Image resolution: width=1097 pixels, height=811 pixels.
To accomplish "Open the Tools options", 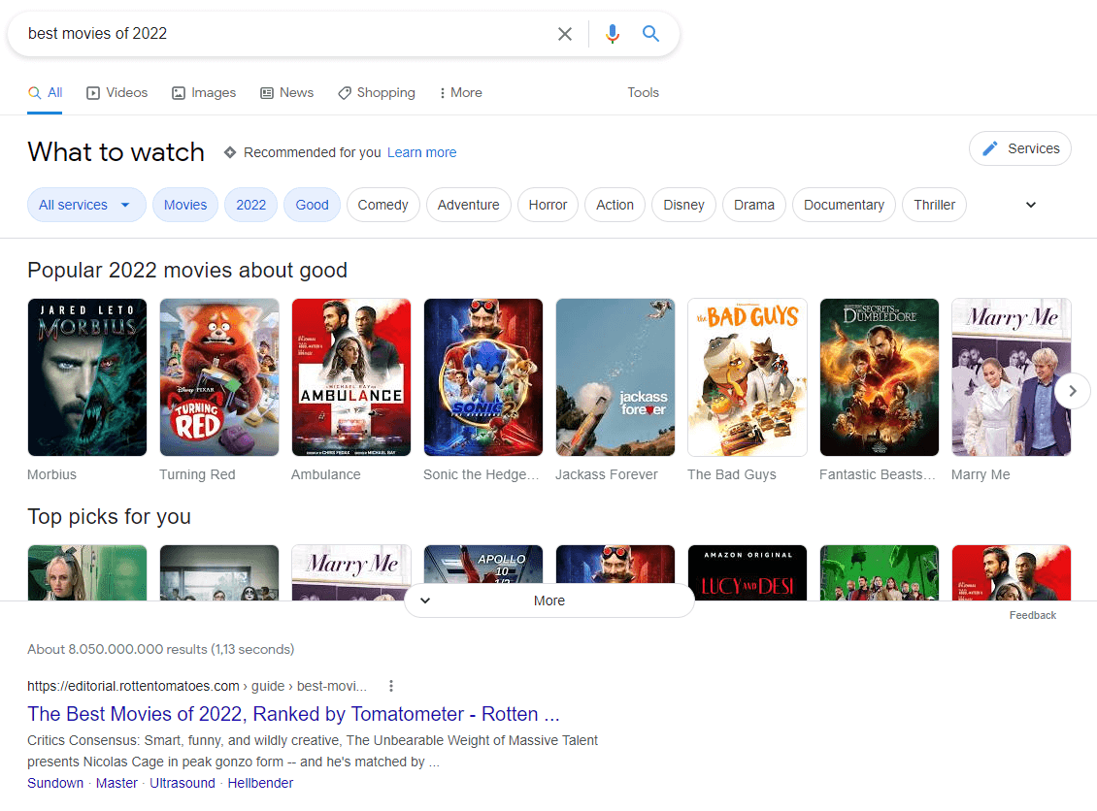I will [x=643, y=93].
